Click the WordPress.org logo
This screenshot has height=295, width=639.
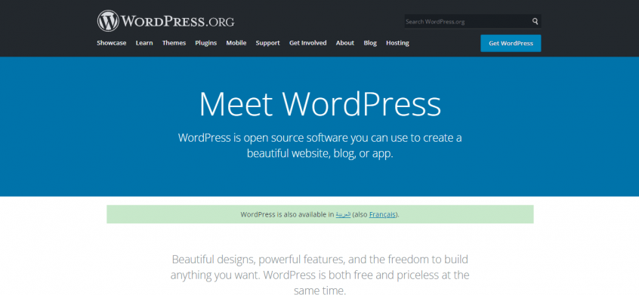pyautogui.click(x=166, y=21)
